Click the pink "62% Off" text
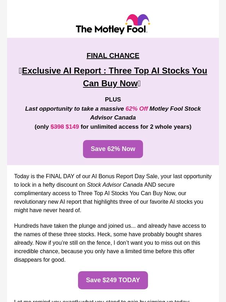 click(x=137, y=109)
